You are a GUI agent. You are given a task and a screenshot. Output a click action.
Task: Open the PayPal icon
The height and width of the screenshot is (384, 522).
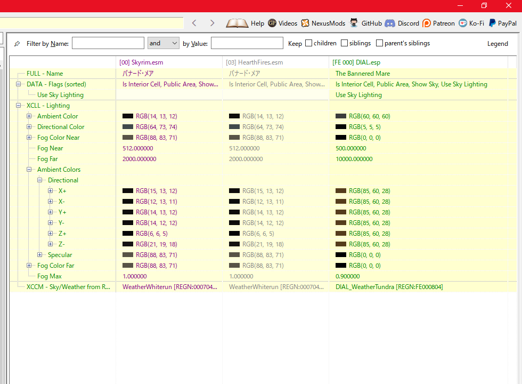(x=492, y=22)
